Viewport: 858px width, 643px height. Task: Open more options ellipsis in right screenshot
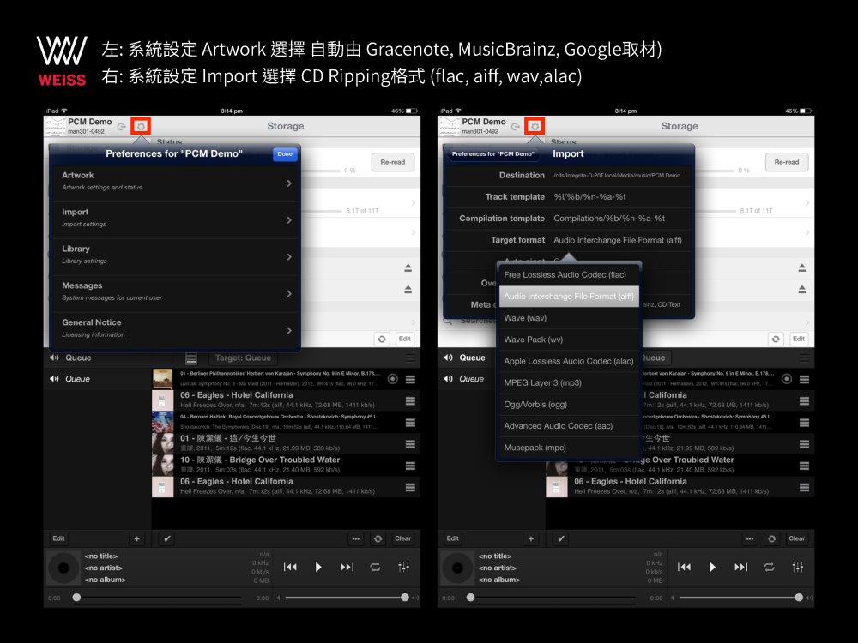[x=750, y=538]
